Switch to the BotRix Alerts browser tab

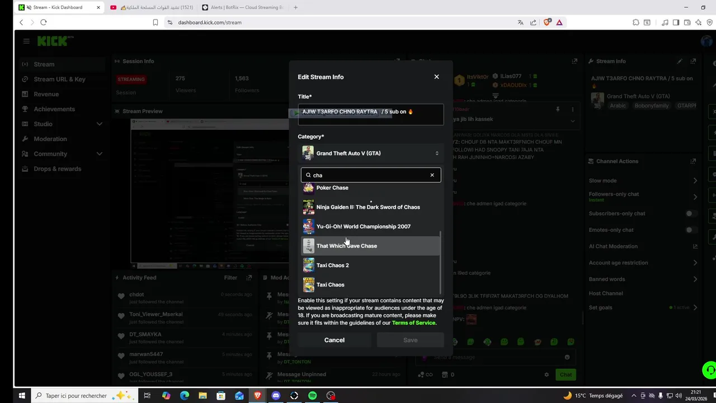pyautogui.click(x=243, y=7)
